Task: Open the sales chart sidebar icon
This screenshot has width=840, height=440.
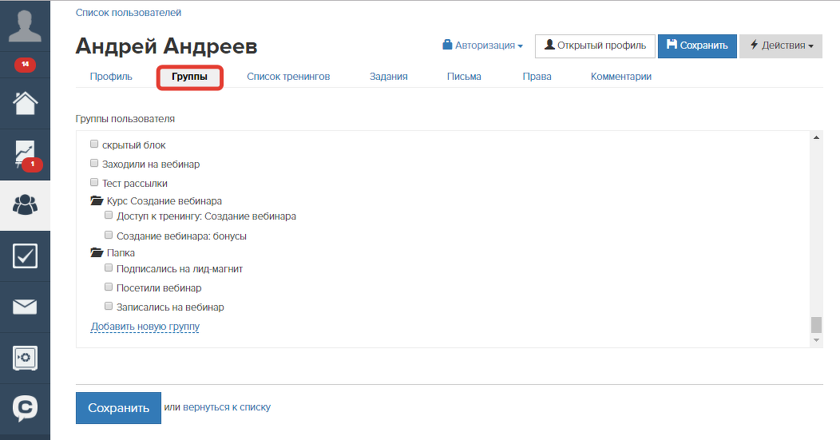Action: coord(25,154)
